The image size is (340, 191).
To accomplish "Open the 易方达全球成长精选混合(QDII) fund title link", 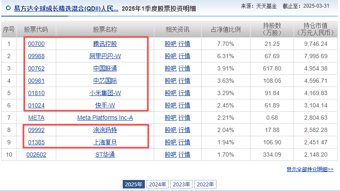I will tap(66, 8).
